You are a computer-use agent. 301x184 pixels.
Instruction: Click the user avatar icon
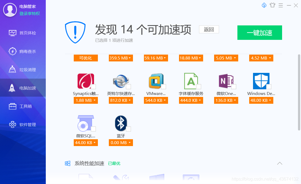click(10, 10)
